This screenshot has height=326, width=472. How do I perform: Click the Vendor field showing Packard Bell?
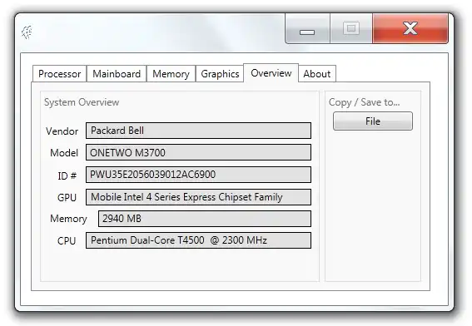click(198, 131)
